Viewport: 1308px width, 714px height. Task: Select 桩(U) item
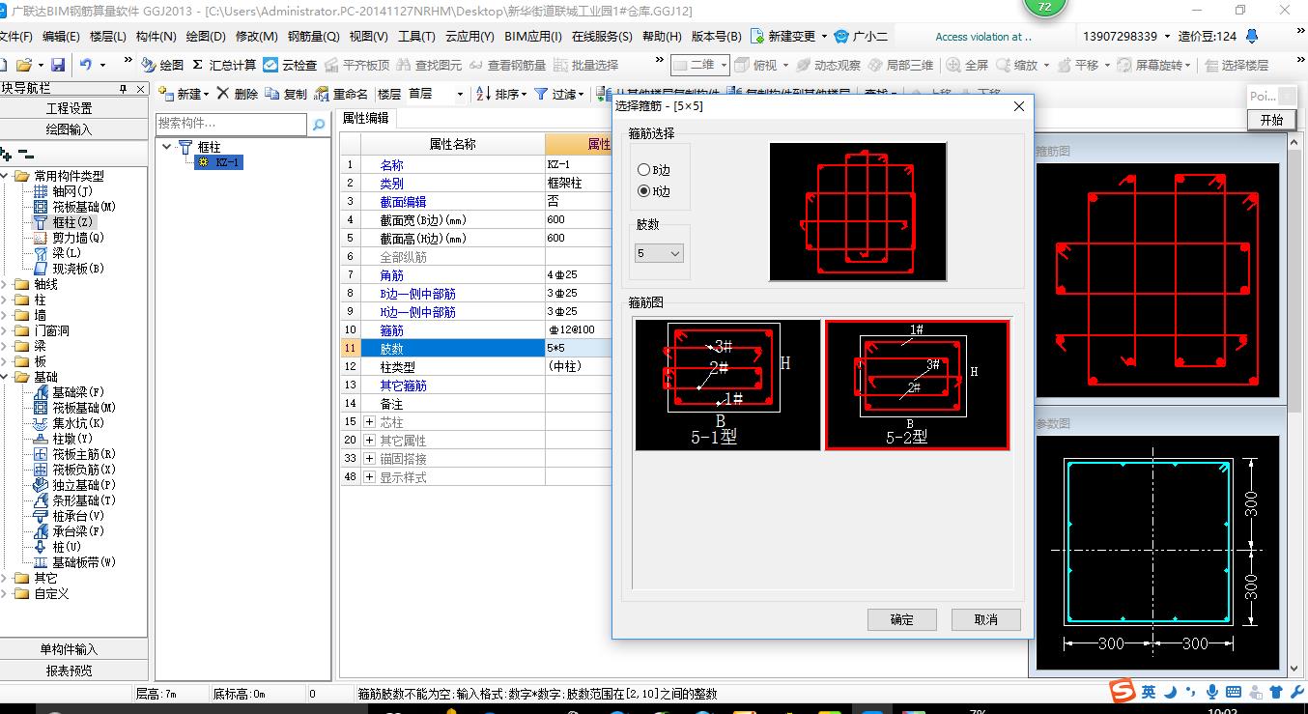pos(58,547)
